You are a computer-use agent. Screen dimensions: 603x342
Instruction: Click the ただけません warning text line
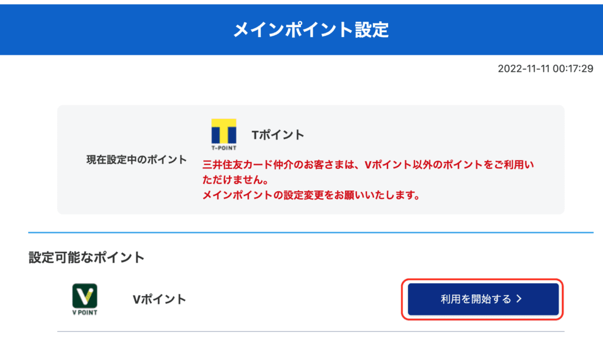[236, 180]
